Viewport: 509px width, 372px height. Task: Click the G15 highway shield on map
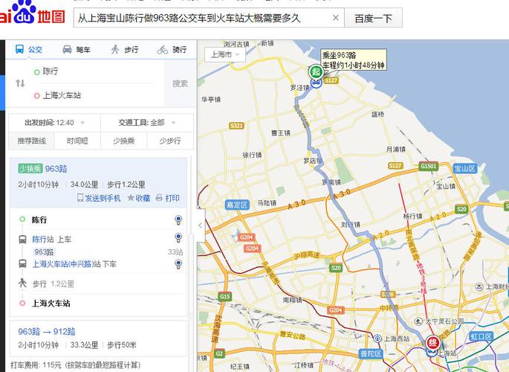225,296
